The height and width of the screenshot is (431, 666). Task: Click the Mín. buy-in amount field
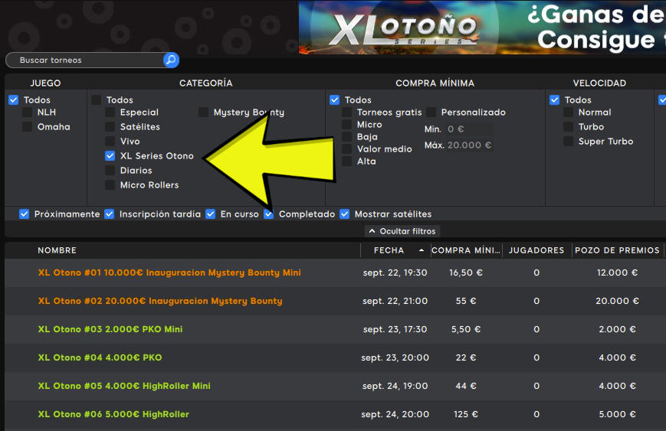pos(468,129)
